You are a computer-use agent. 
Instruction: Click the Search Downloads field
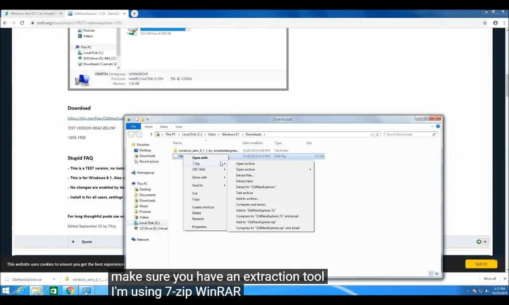411,134
